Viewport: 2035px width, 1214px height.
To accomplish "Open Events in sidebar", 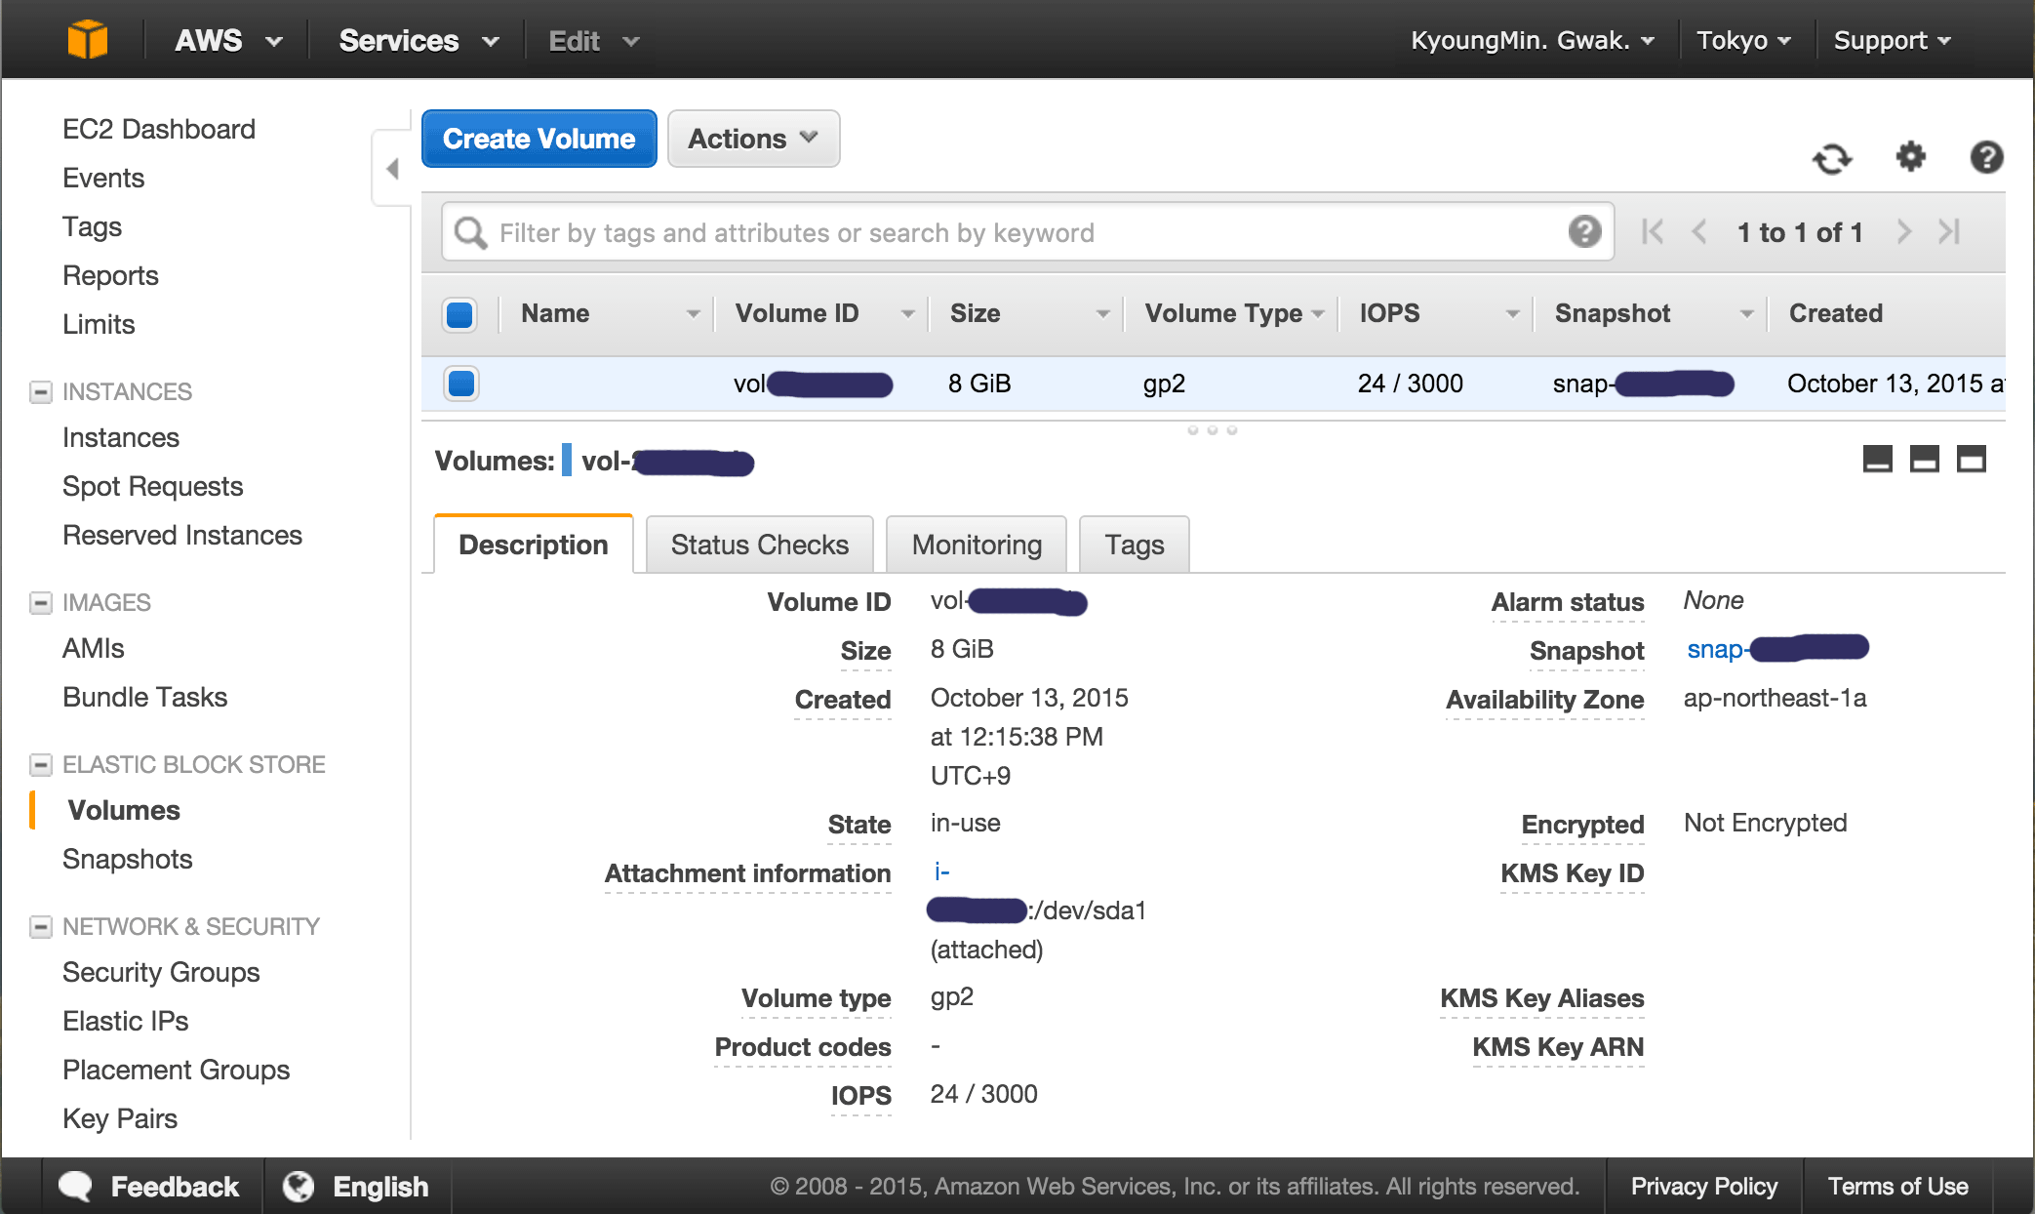I will pos(103,178).
